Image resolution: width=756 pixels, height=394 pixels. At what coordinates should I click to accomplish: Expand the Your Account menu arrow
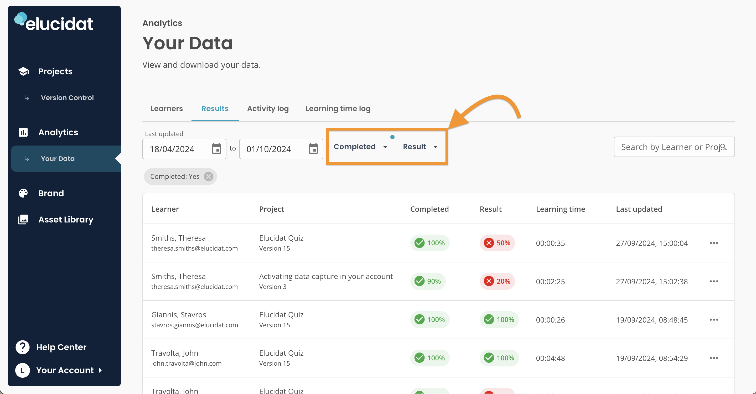point(100,370)
